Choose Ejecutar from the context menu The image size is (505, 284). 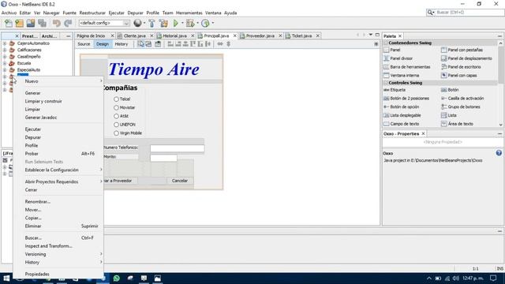point(58,129)
